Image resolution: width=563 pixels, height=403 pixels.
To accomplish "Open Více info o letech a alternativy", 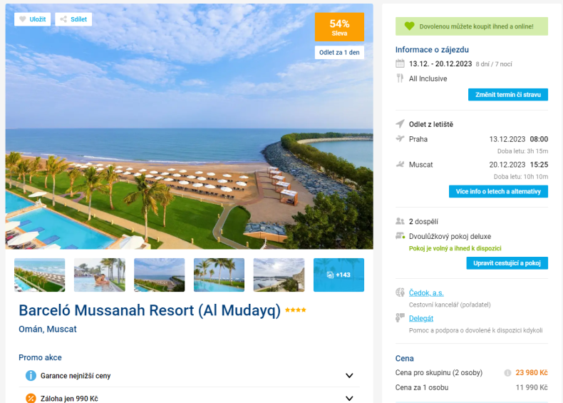I will (498, 191).
